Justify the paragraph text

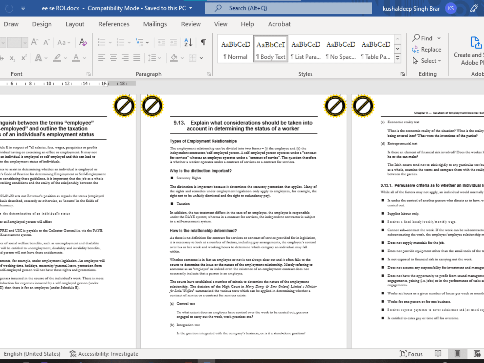pyautogui.click(x=137, y=58)
